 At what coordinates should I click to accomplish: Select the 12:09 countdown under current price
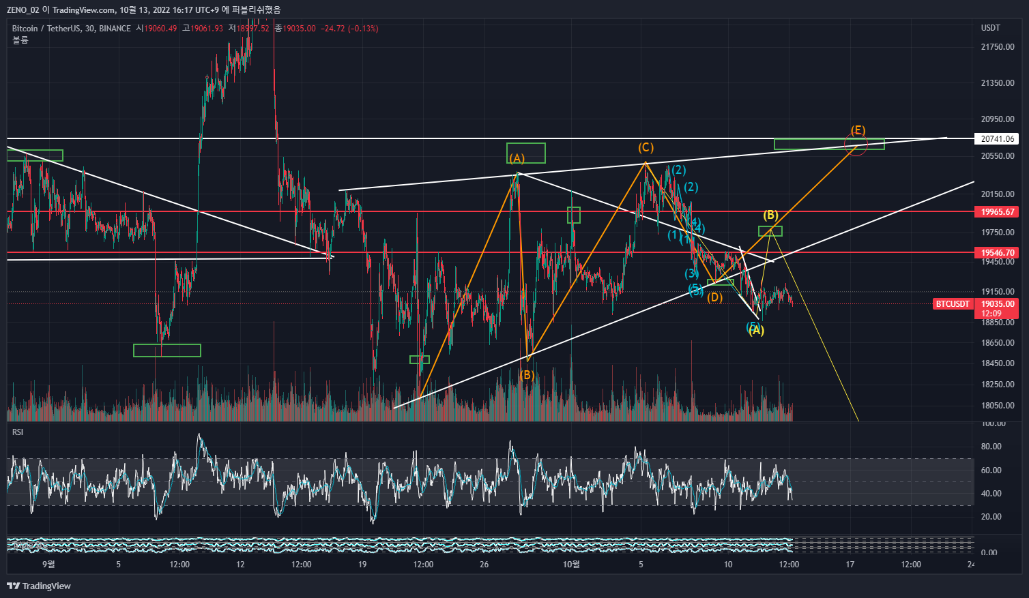[x=991, y=314]
